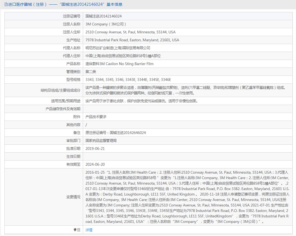296x236 pixels.
Task: Click the 注册人住所 row label
Action: pos(72,32)
